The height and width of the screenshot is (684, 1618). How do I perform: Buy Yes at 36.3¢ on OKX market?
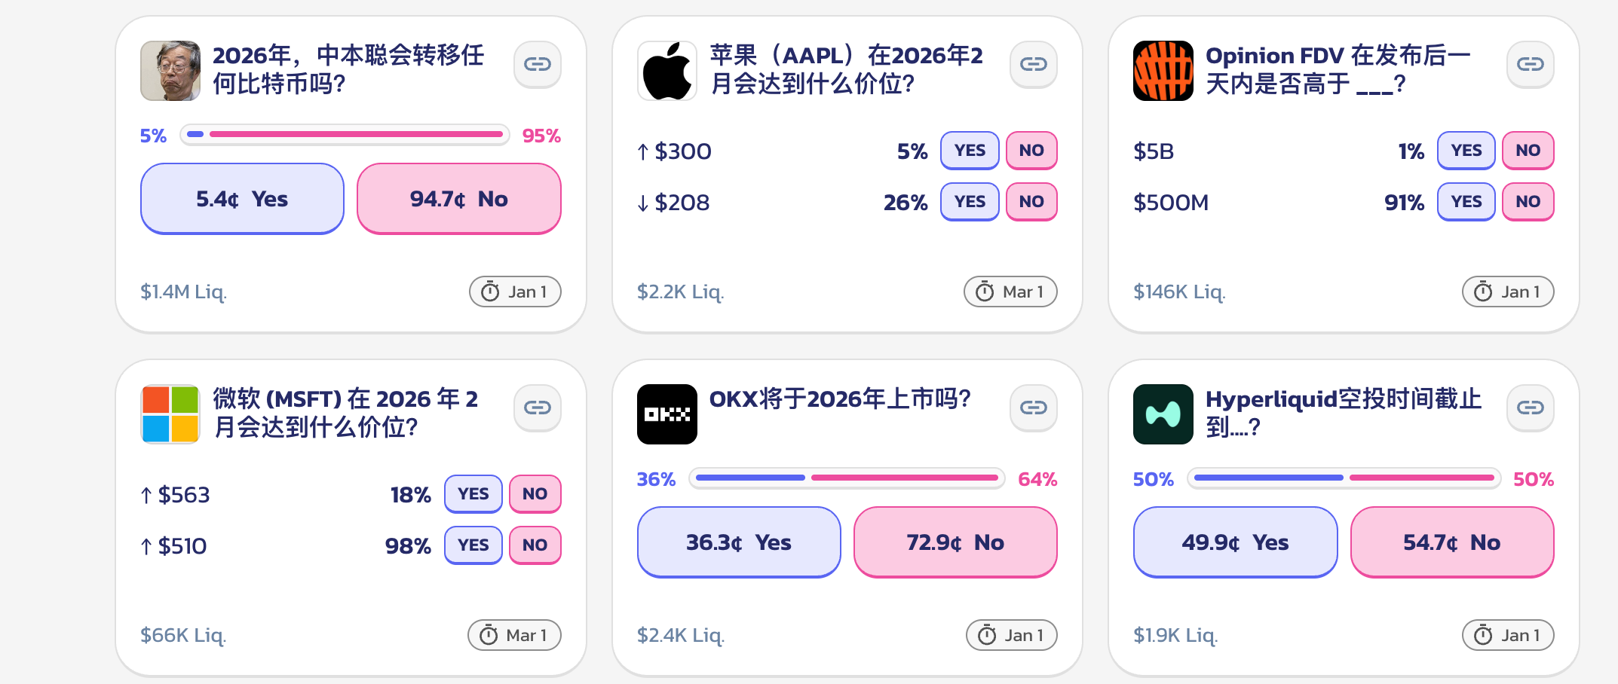[x=738, y=542]
